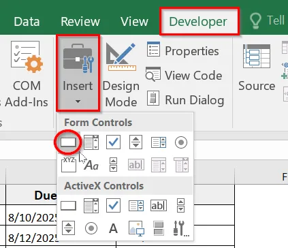Insert an ActiveX label (A)
Screen dimensions: 288x248
(x=113, y=228)
